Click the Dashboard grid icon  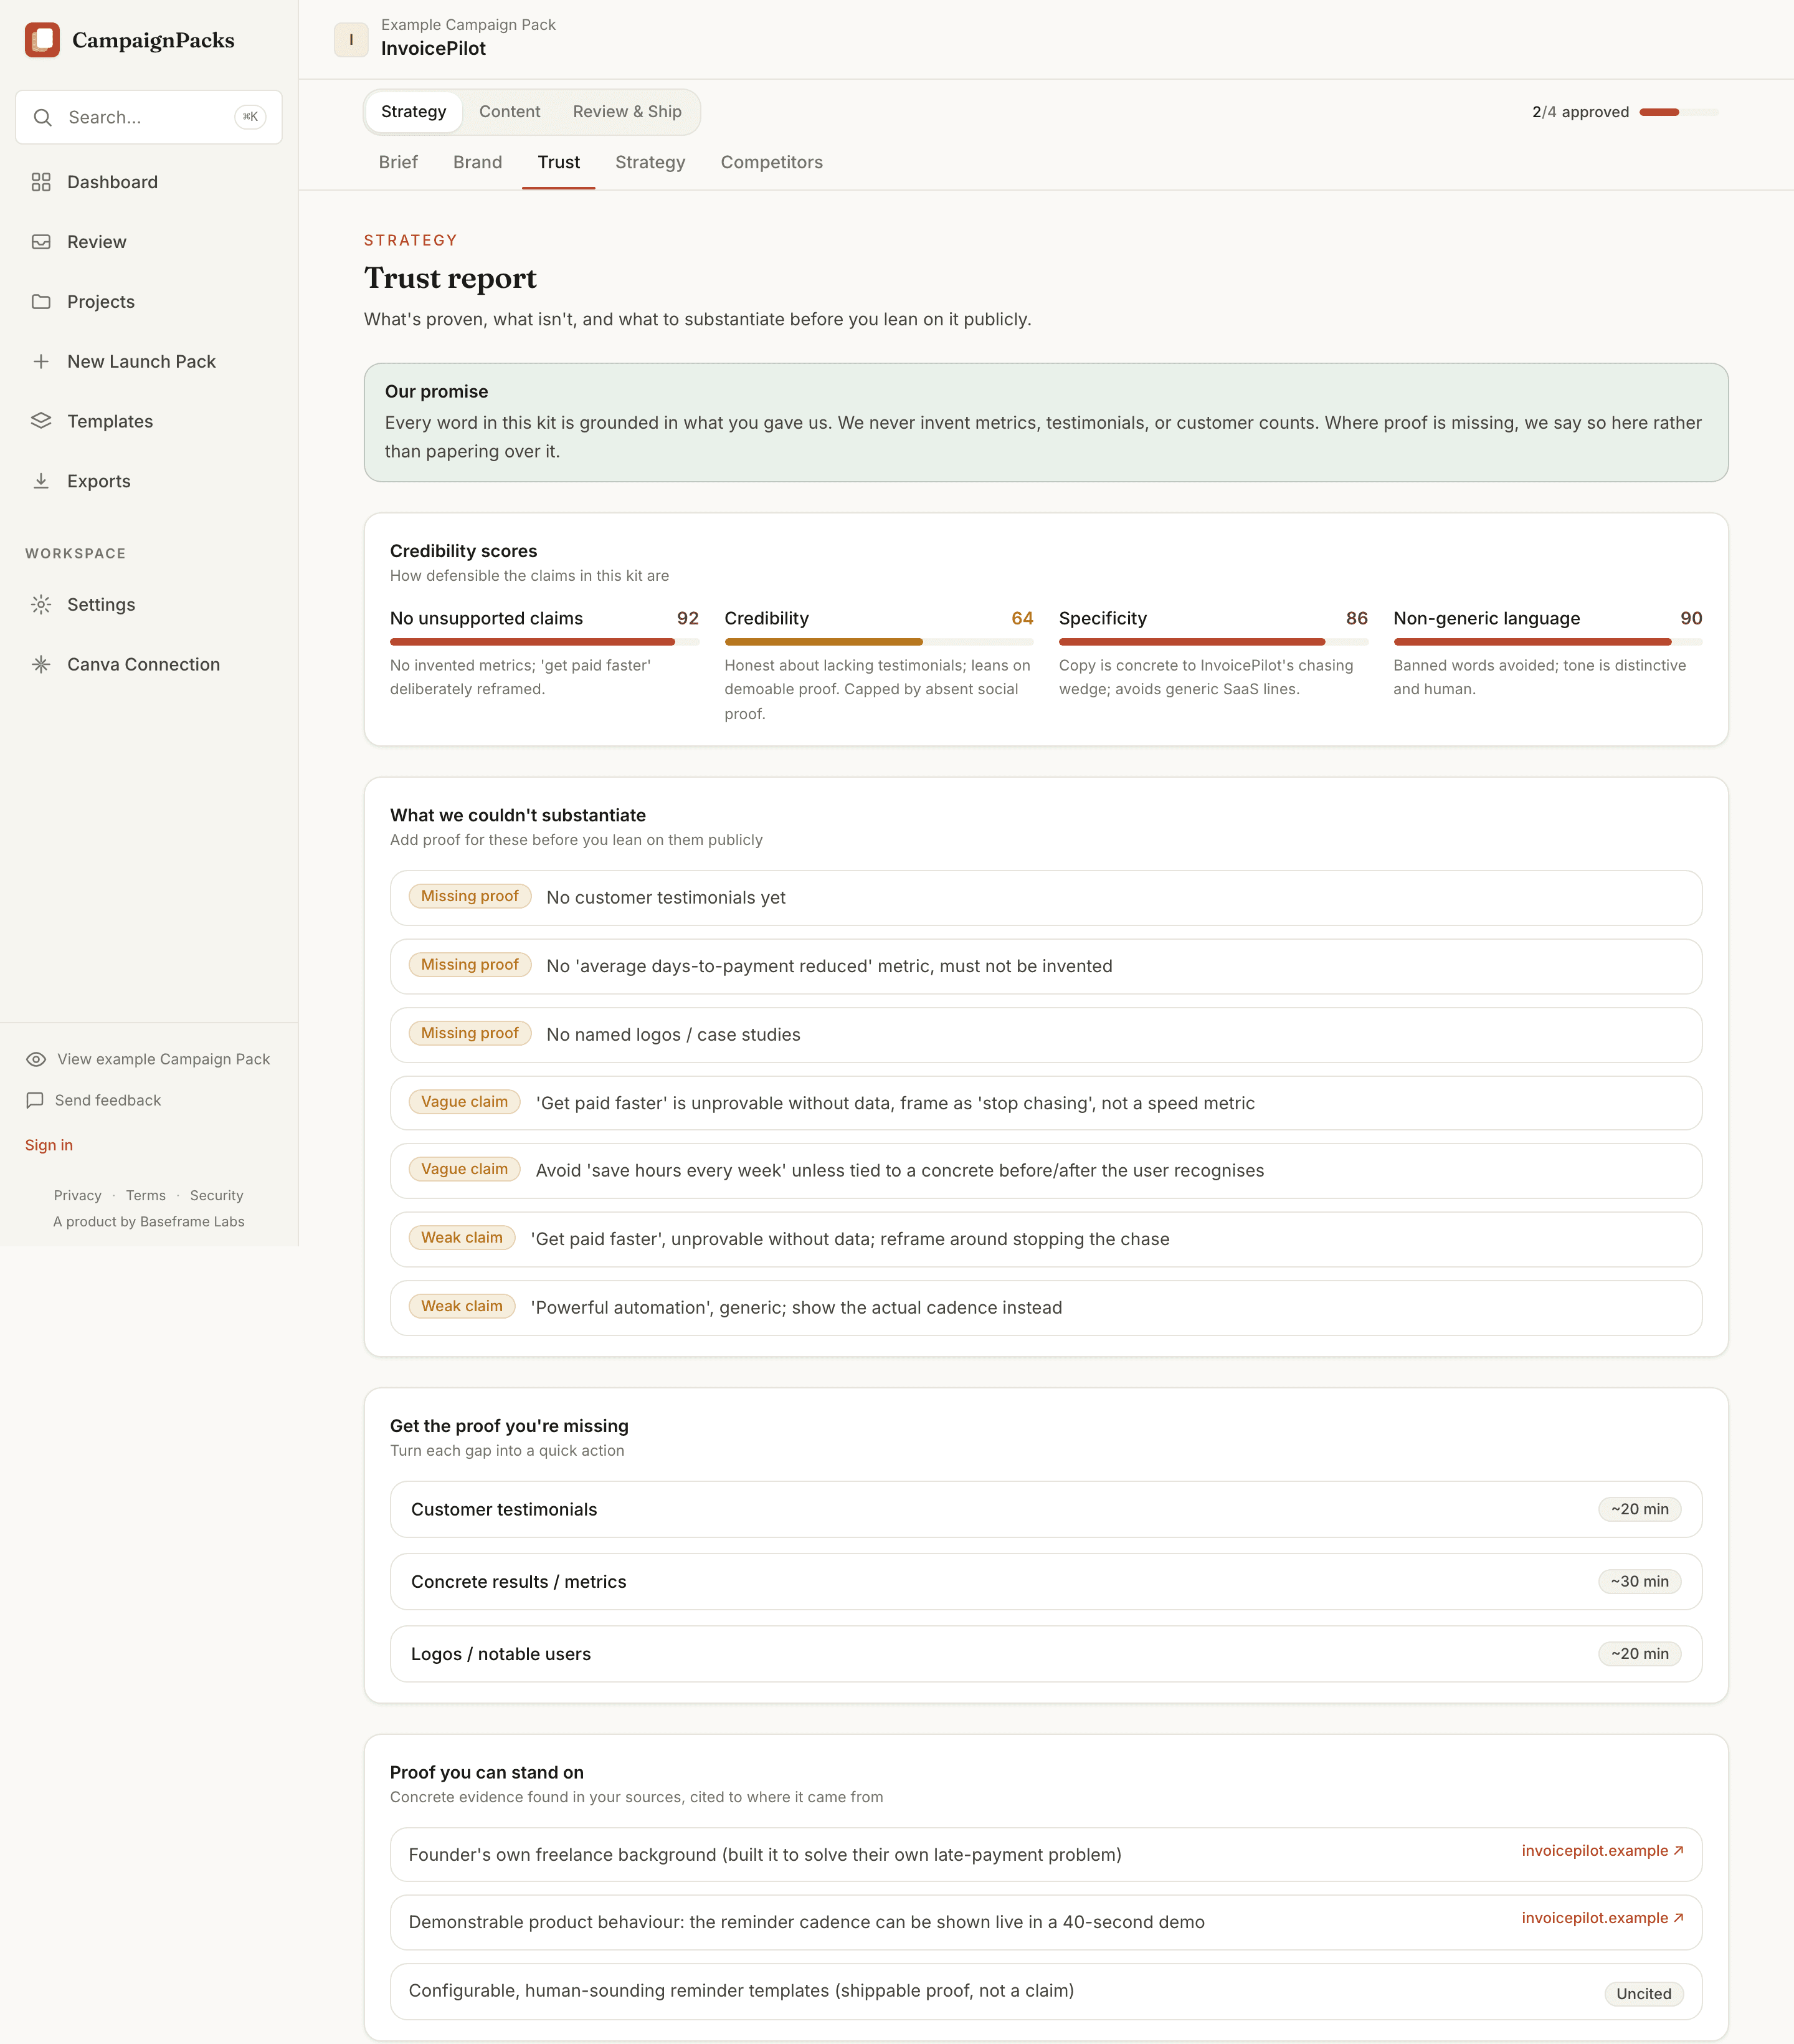click(x=41, y=182)
